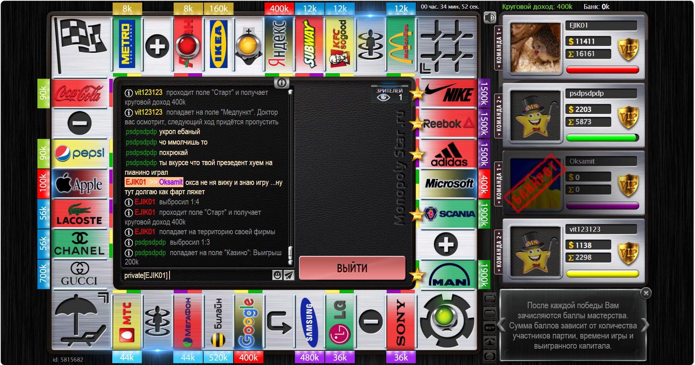This screenshot has width=695, height=365.
Task: Select the Adidas field
Action: point(448,154)
